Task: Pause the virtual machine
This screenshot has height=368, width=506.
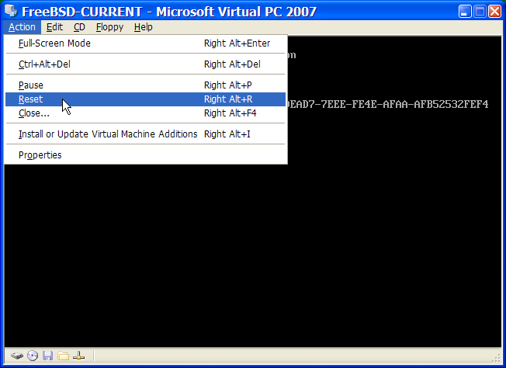Action: click(146, 85)
